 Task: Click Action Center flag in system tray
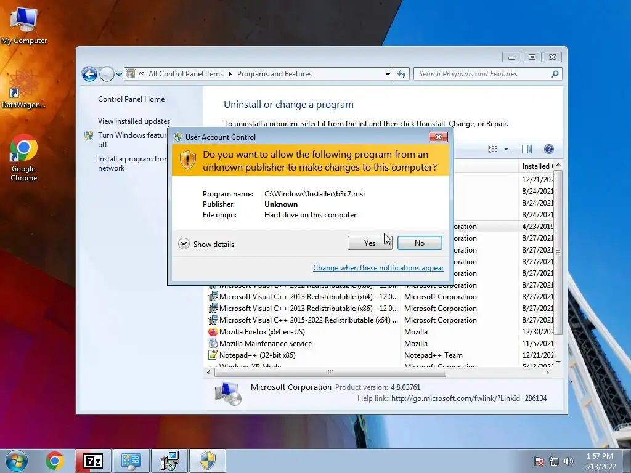pos(539,461)
